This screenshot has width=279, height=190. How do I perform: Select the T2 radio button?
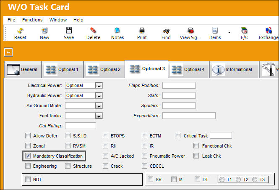[238, 179]
